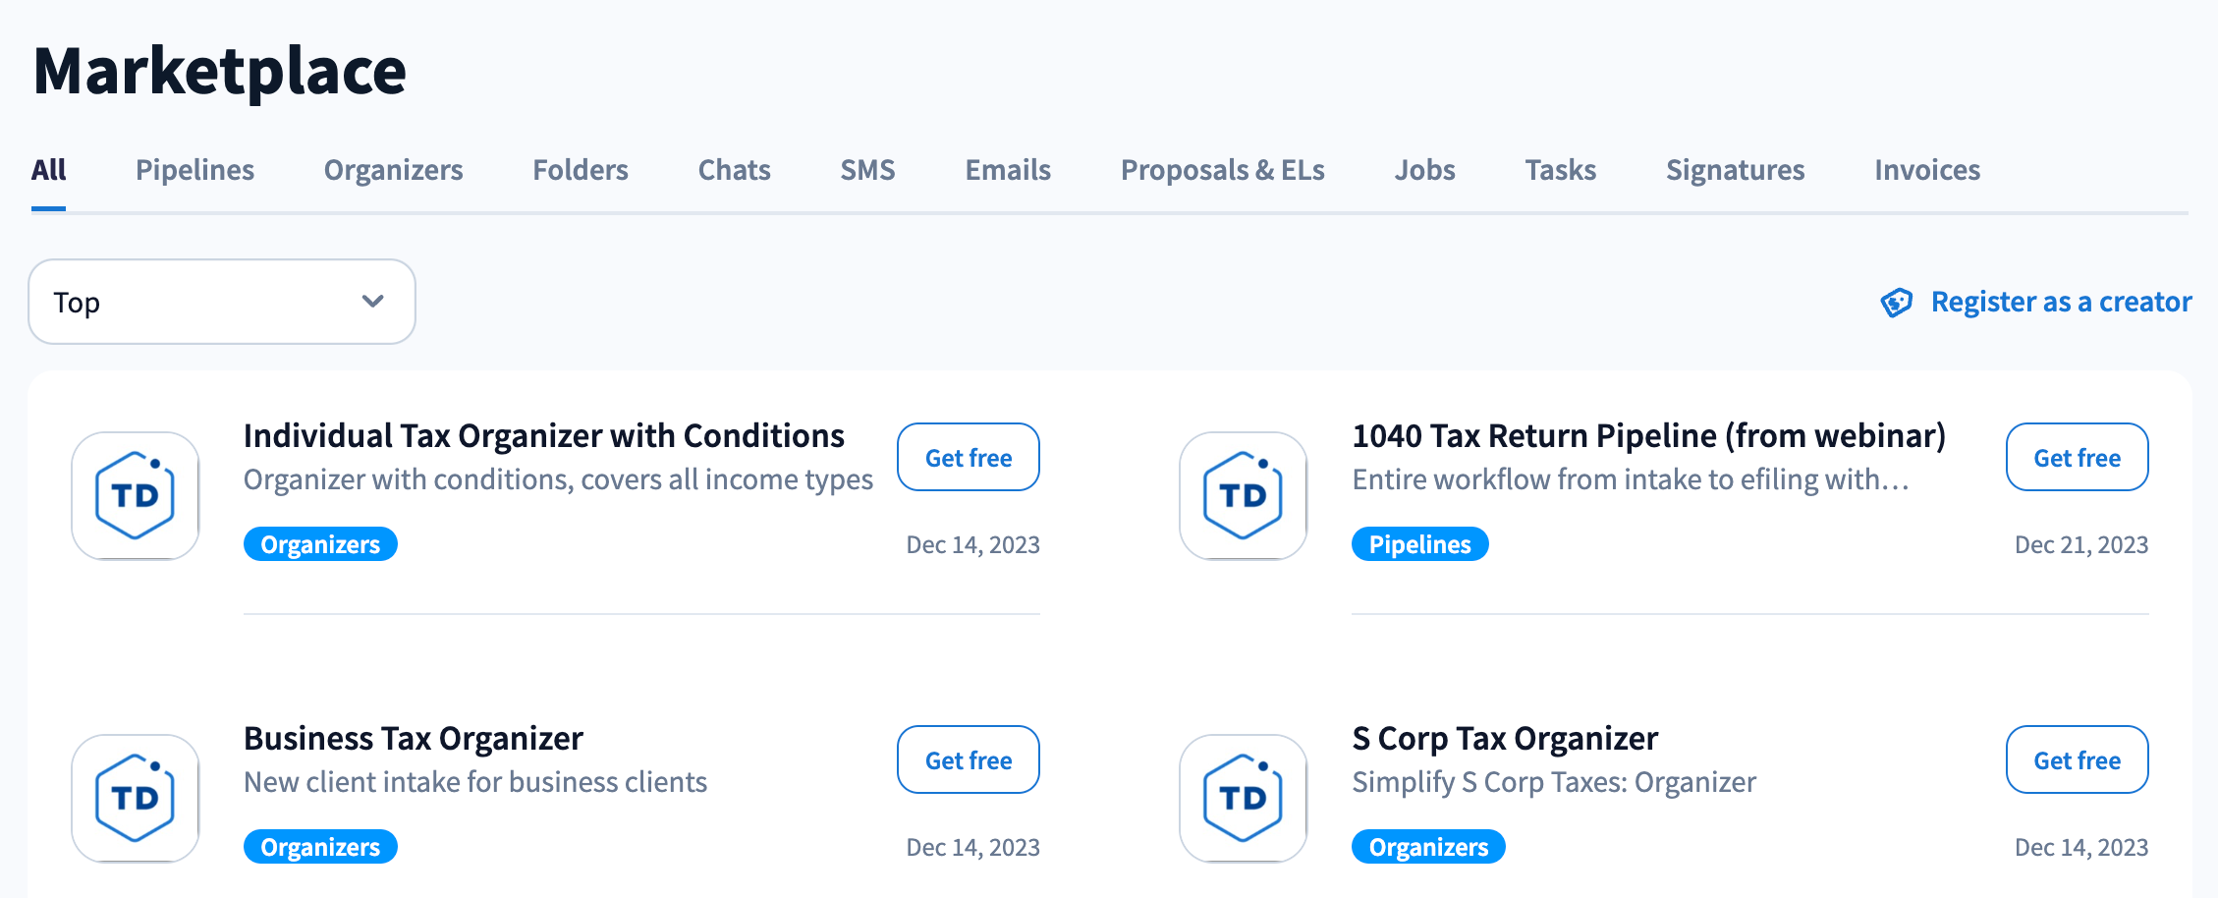The height and width of the screenshot is (898, 2218).
Task: Open the Organizers tab
Action: click(393, 170)
